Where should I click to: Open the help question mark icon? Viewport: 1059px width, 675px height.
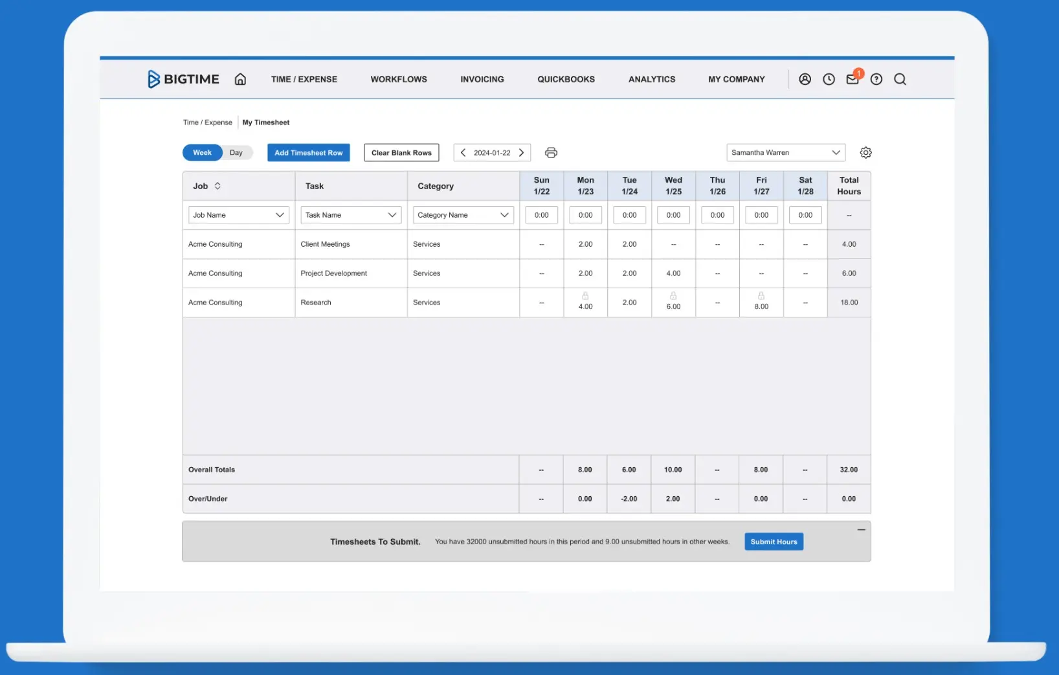[876, 79]
